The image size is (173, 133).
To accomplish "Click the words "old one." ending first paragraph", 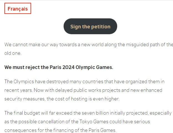I will 13,53.
